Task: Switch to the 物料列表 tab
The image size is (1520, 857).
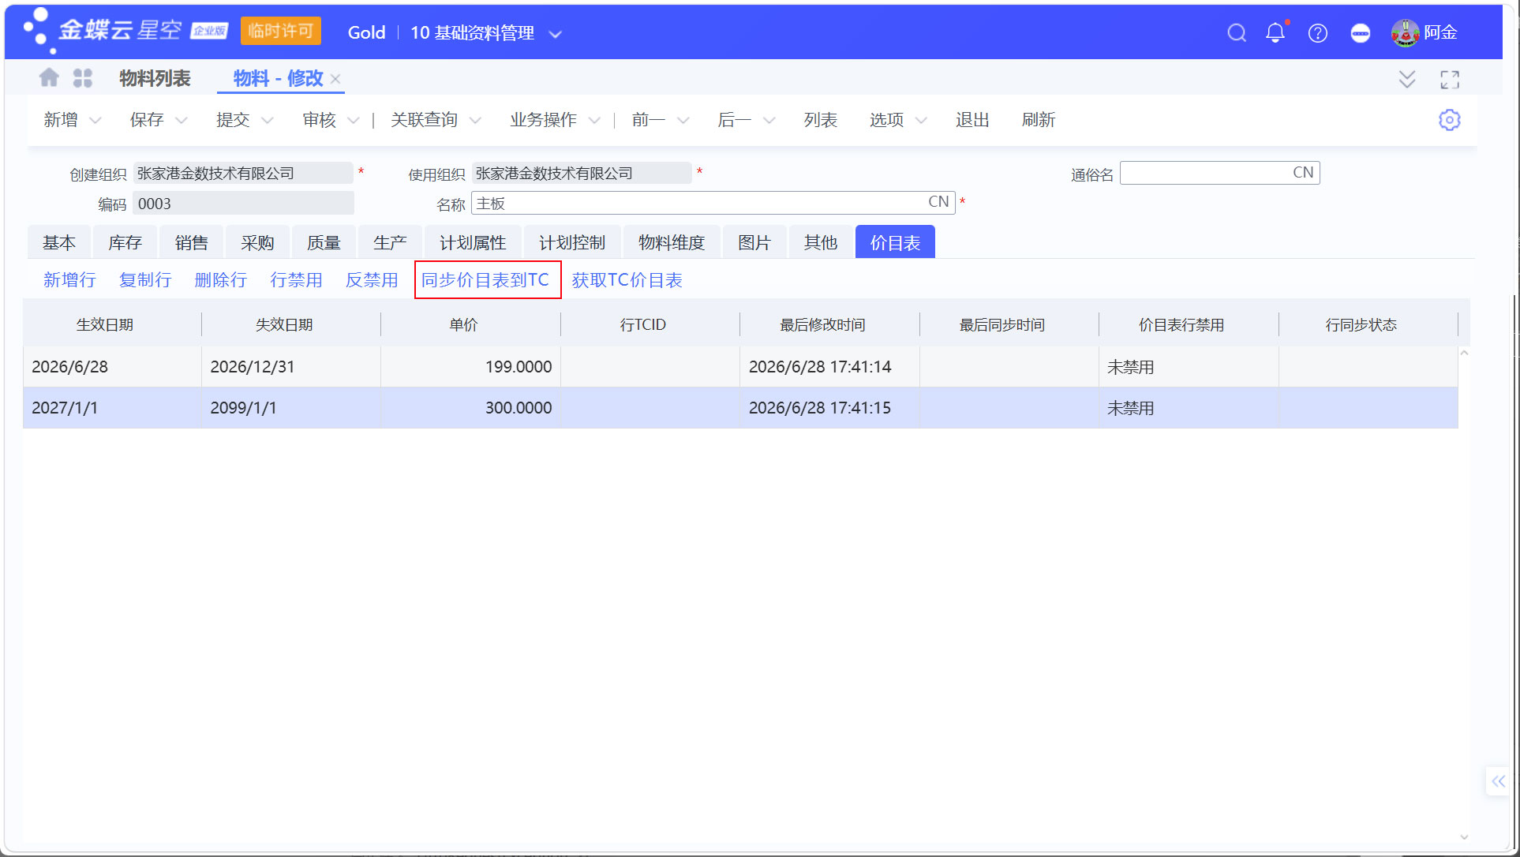Action: click(155, 79)
